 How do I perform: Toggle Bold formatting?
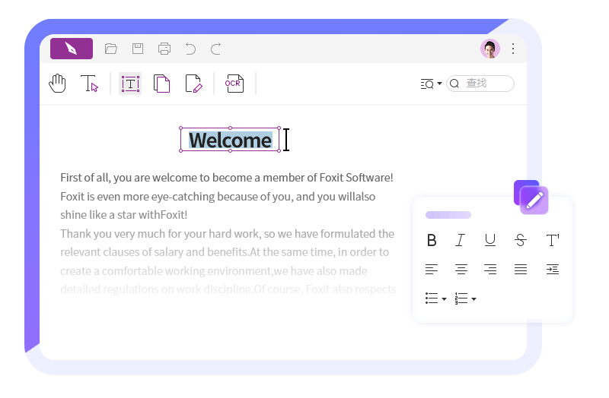[x=432, y=241]
